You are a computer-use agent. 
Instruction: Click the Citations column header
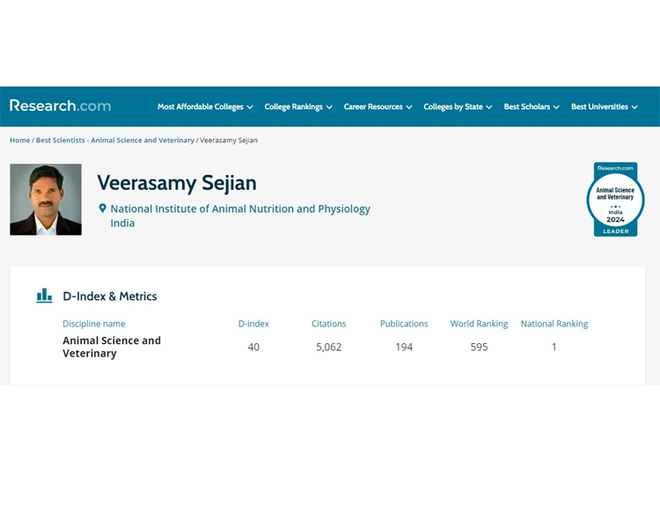point(329,324)
